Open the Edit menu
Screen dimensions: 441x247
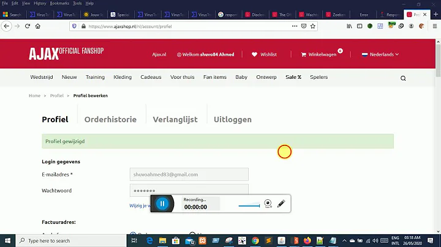15,4
